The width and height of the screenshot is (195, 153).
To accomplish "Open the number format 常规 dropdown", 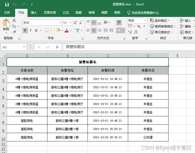I will point(145,20).
